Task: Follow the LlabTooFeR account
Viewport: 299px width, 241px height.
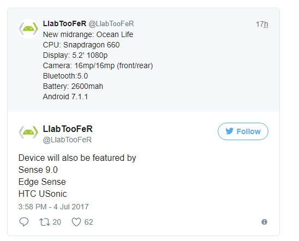Action: (x=243, y=131)
